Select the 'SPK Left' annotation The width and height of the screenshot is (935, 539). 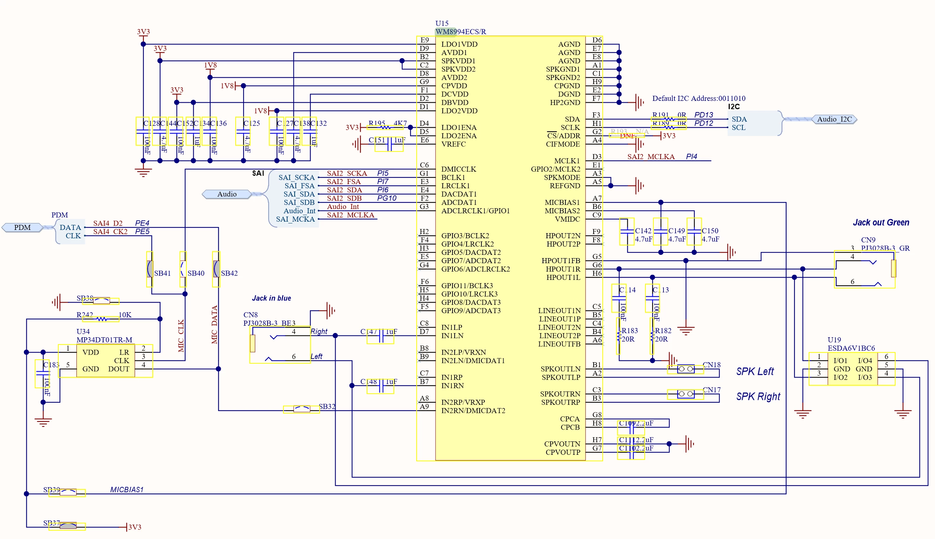(x=755, y=371)
